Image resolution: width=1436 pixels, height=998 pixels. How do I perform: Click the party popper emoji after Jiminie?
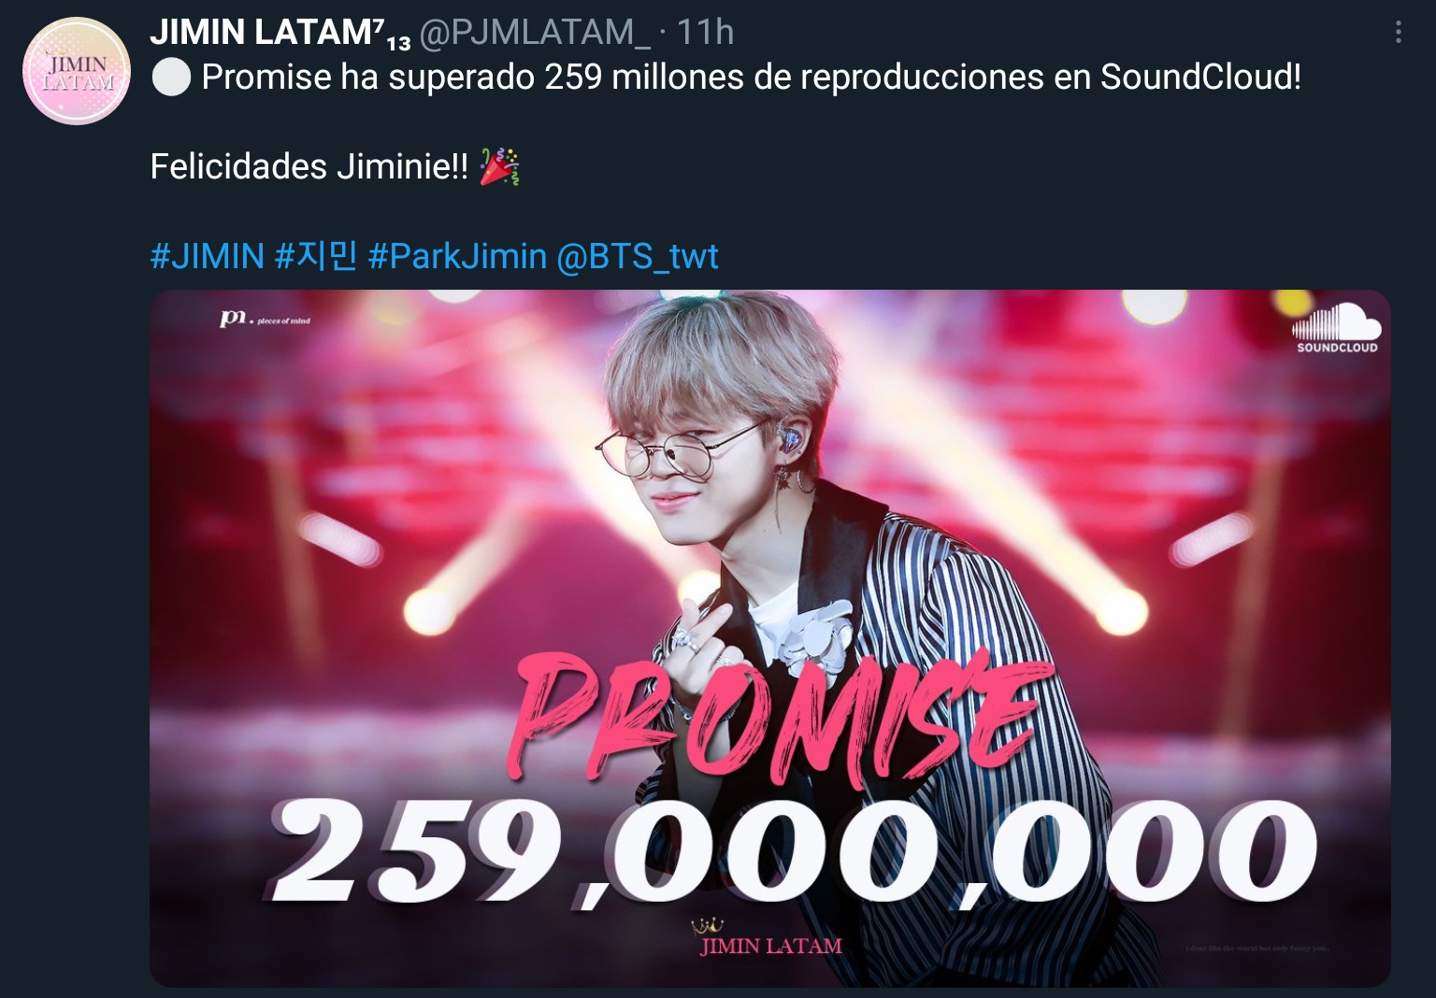coord(500,166)
